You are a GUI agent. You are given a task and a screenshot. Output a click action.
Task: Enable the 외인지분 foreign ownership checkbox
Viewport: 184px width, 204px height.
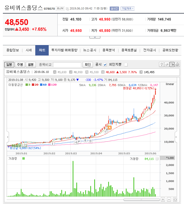[x=126, y=65]
